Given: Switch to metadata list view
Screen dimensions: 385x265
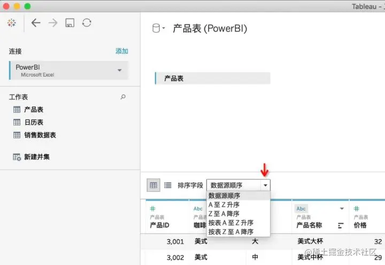Looking at the screenshot, I should (x=168, y=185).
